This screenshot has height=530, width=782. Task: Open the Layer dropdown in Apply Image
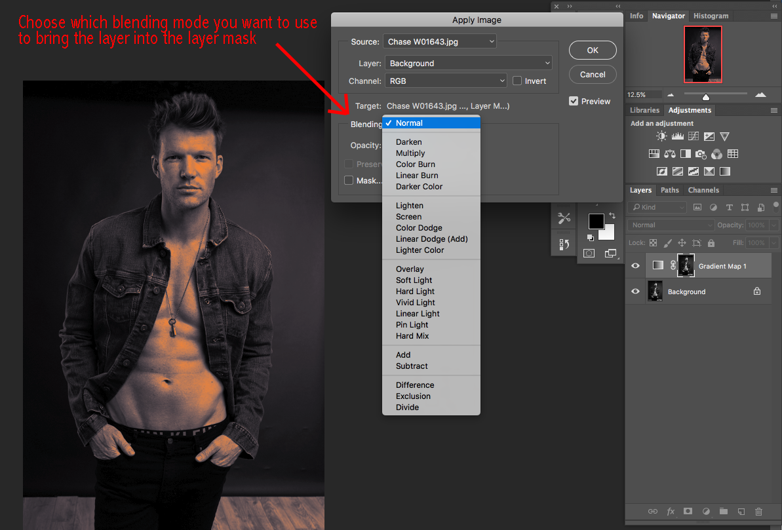pyautogui.click(x=468, y=62)
